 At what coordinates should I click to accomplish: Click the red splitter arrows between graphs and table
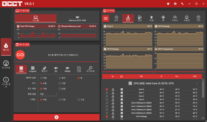[153, 72]
